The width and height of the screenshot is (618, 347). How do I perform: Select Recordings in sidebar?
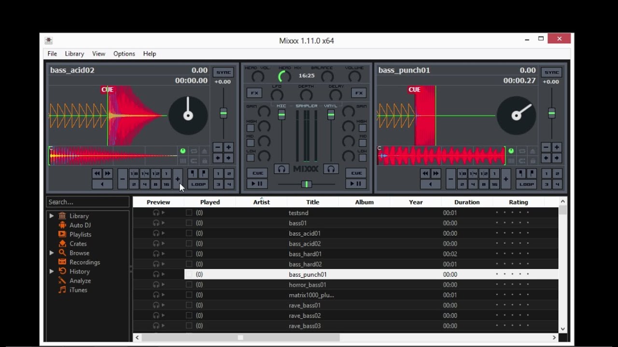84,262
